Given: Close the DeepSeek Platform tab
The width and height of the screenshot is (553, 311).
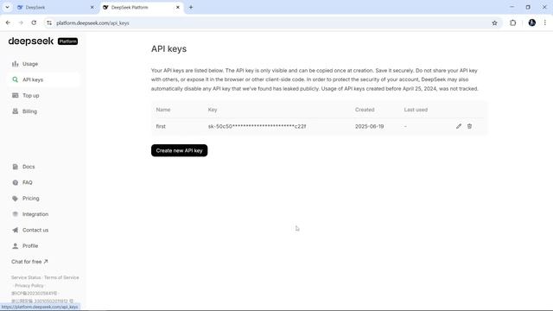Looking at the screenshot, I should 178,8.
